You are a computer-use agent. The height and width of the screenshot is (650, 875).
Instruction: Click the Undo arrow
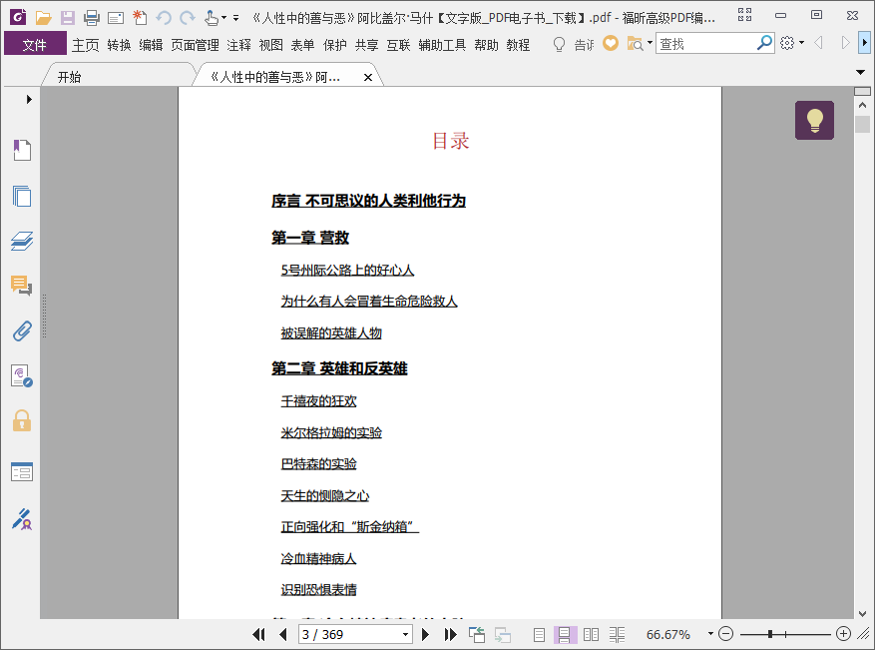point(163,18)
